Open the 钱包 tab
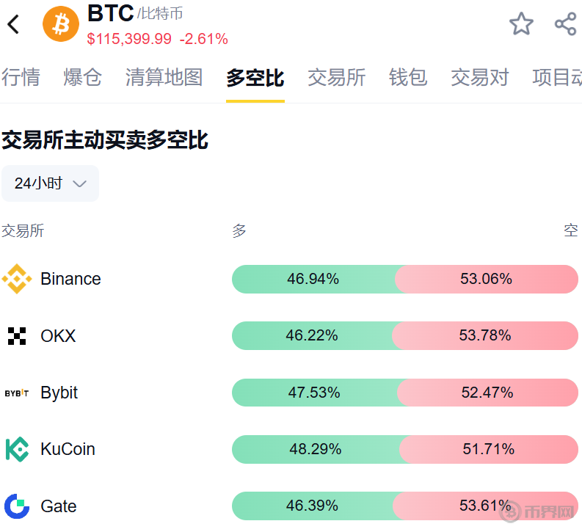This screenshot has height=532, width=582. tap(408, 77)
